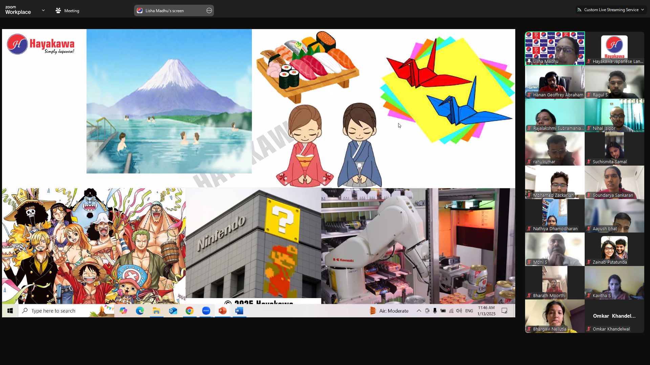Click the 'Air: Moderate' weather widget
This screenshot has width=650, height=365.
pos(389,311)
